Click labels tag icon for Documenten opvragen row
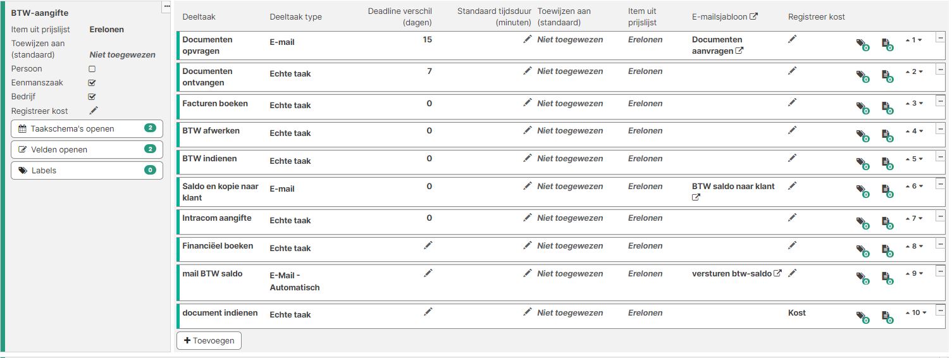This screenshot has height=358, width=952. (862, 44)
